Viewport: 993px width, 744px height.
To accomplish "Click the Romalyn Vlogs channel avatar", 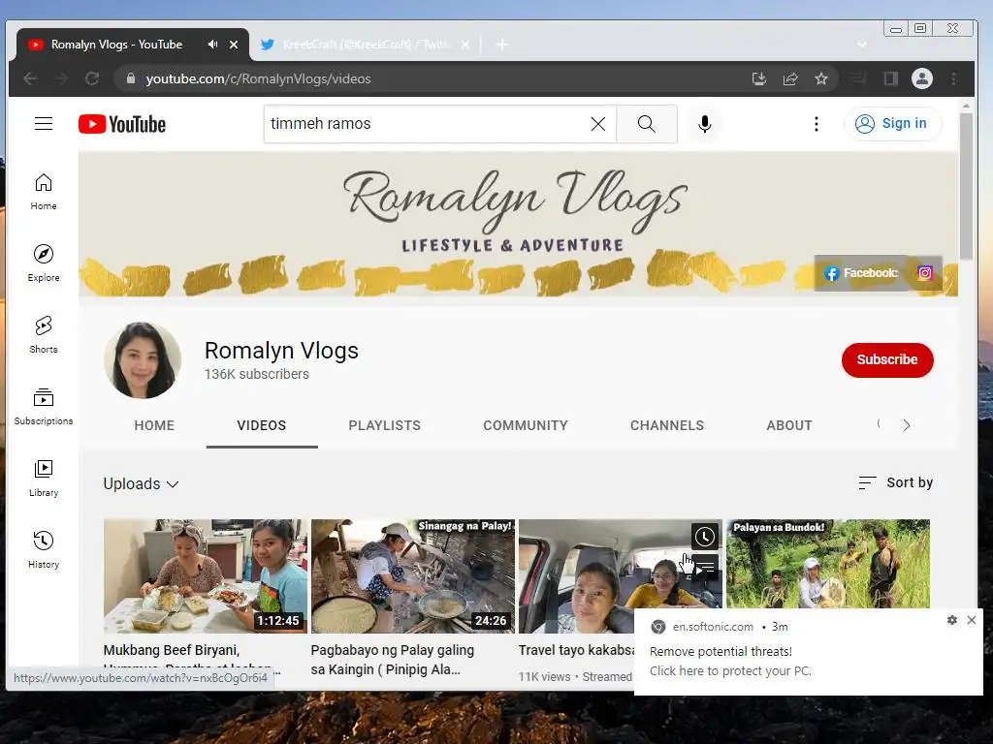I will (x=143, y=360).
